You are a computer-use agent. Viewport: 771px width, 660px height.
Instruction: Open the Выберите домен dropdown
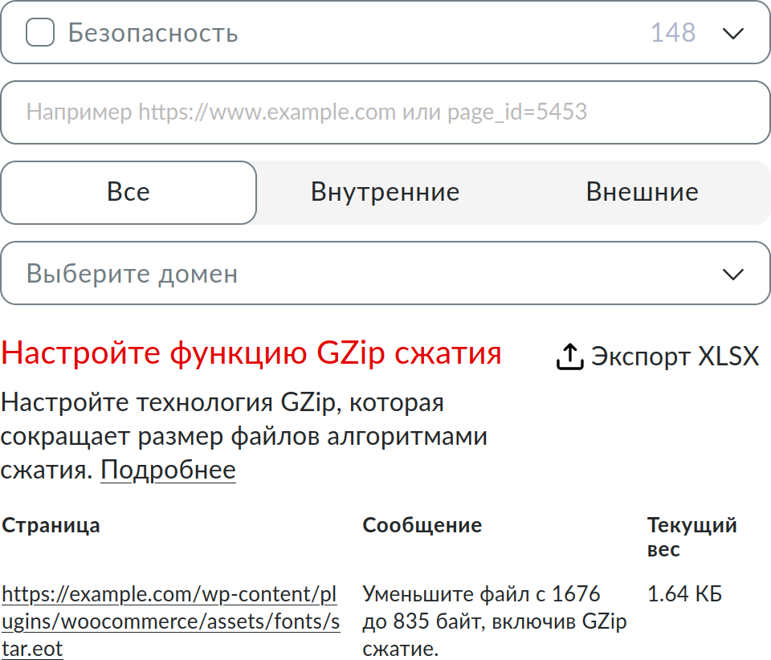(x=385, y=273)
